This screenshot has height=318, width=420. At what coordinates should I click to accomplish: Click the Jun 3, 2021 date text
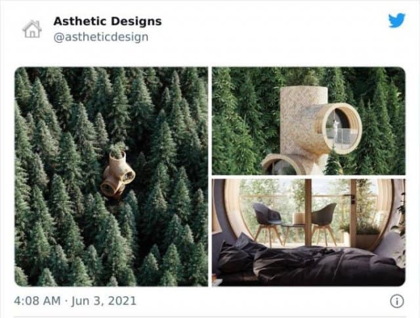(104, 301)
